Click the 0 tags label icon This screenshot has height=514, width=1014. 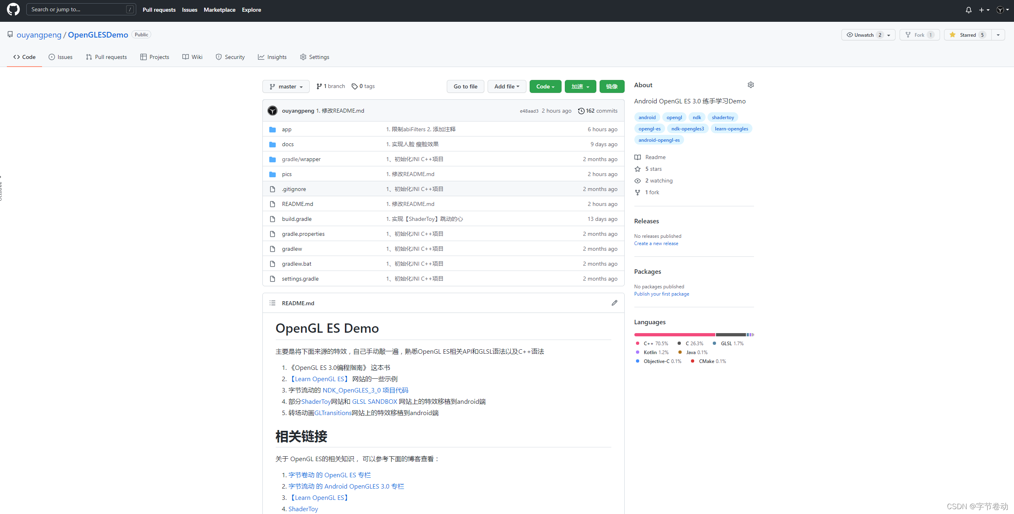point(355,86)
